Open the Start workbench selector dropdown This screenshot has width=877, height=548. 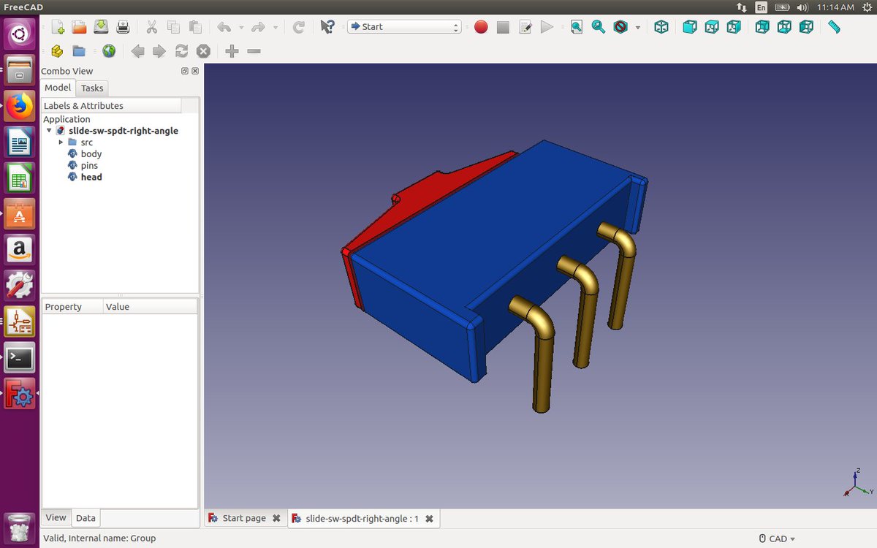404,27
